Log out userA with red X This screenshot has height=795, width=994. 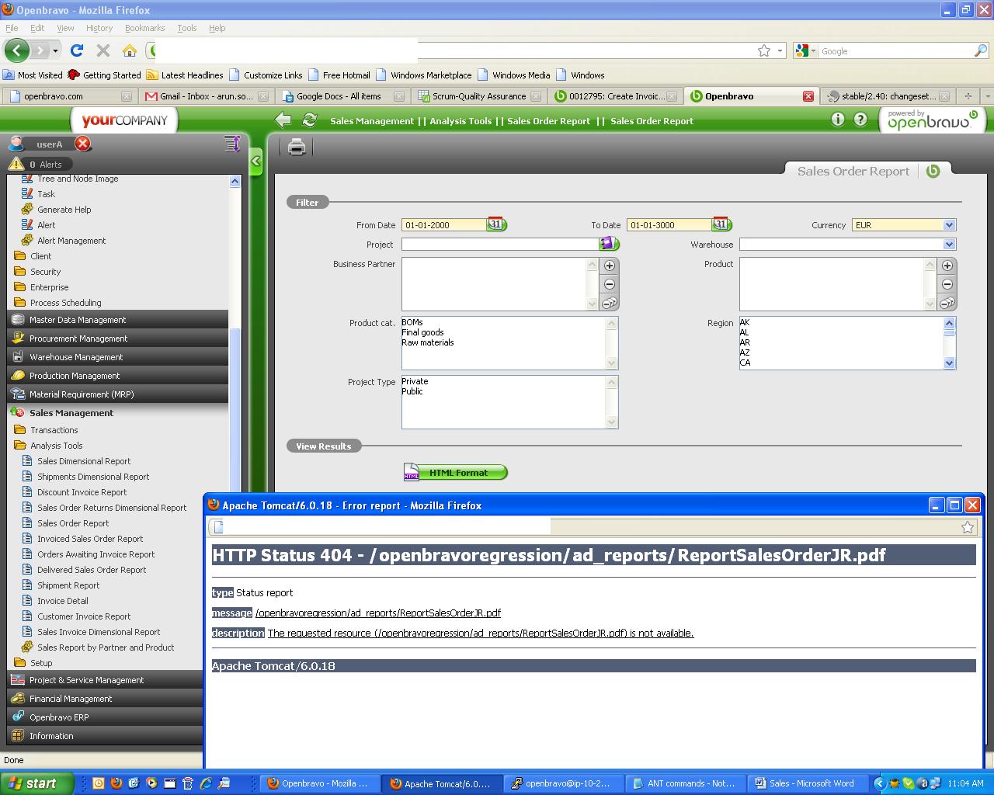pyautogui.click(x=82, y=144)
